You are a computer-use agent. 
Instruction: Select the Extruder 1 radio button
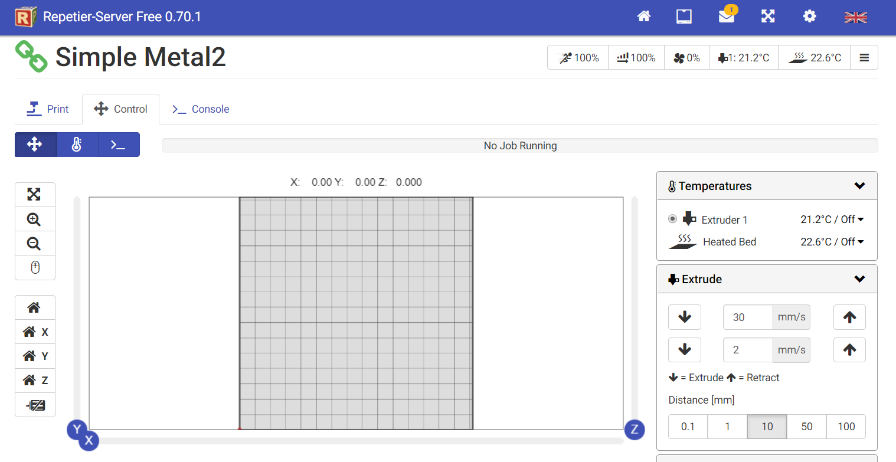672,219
